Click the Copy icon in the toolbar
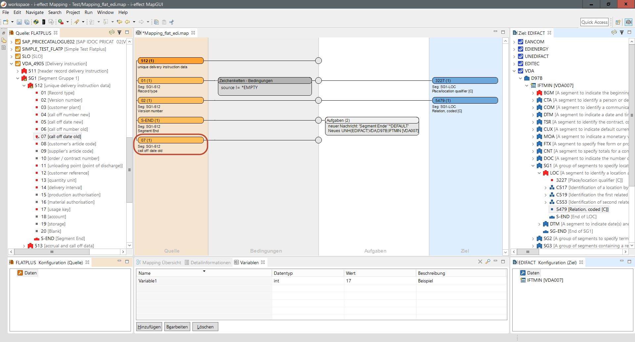The width and height of the screenshot is (635, 342). 156,22
